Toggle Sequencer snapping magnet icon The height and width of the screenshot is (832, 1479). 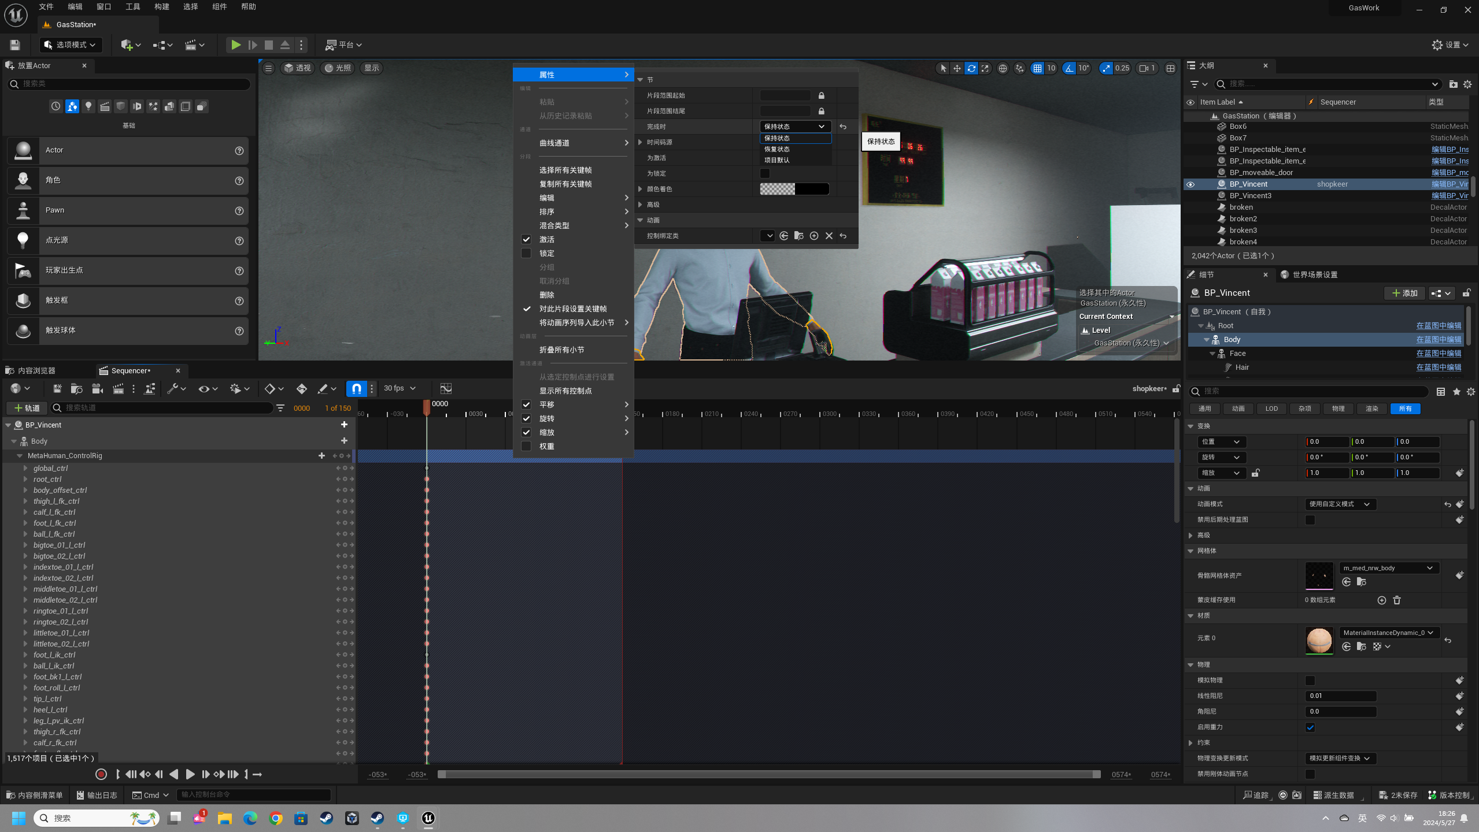pyautogui.click(x=357, y=389)
